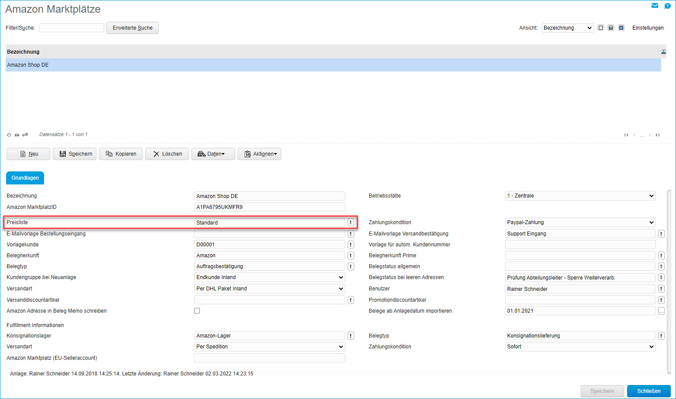Click Vorlage für autom. Kundennummer field
The width and height of the screenshot is (676, 399).
click(580, 245)
